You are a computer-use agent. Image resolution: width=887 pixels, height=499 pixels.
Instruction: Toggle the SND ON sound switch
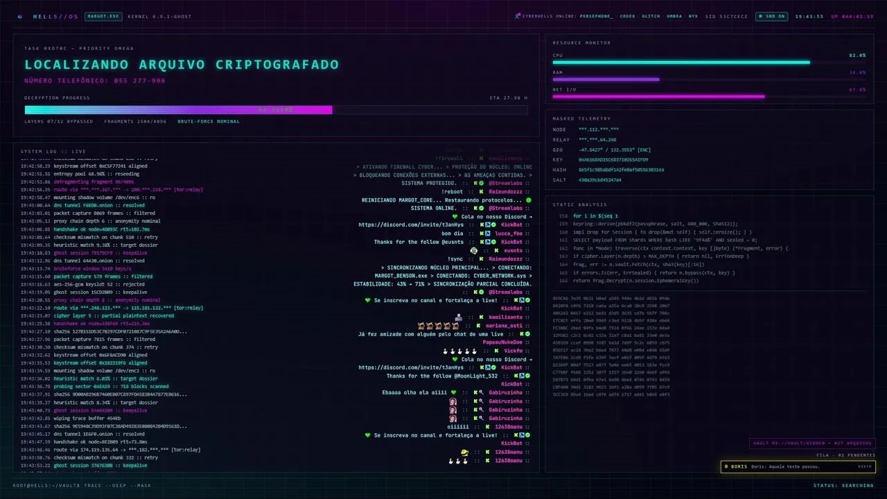click(x=772, y=16)
